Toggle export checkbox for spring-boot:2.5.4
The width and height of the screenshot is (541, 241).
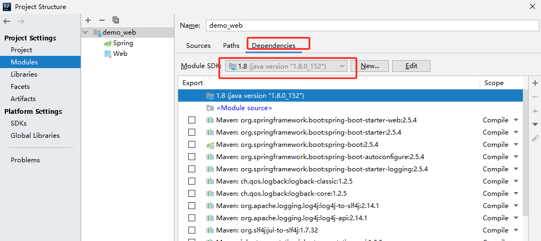tap(192, 145)
